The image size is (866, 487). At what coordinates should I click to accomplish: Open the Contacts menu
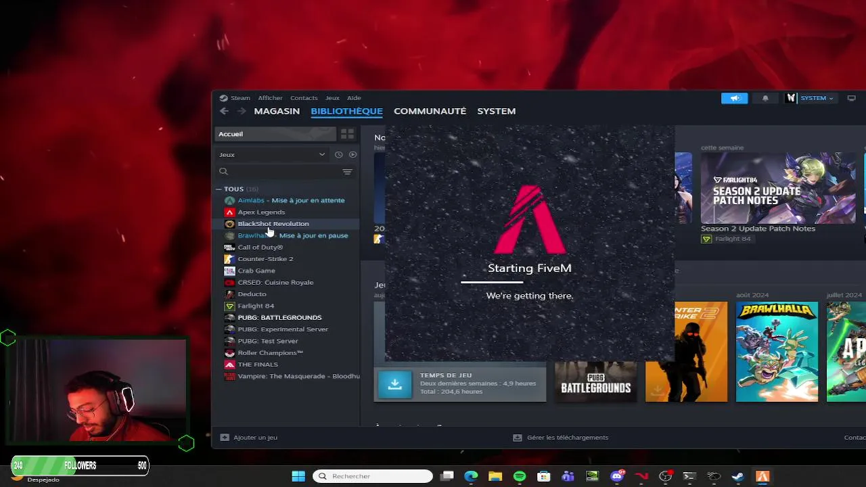pos(304,98)
